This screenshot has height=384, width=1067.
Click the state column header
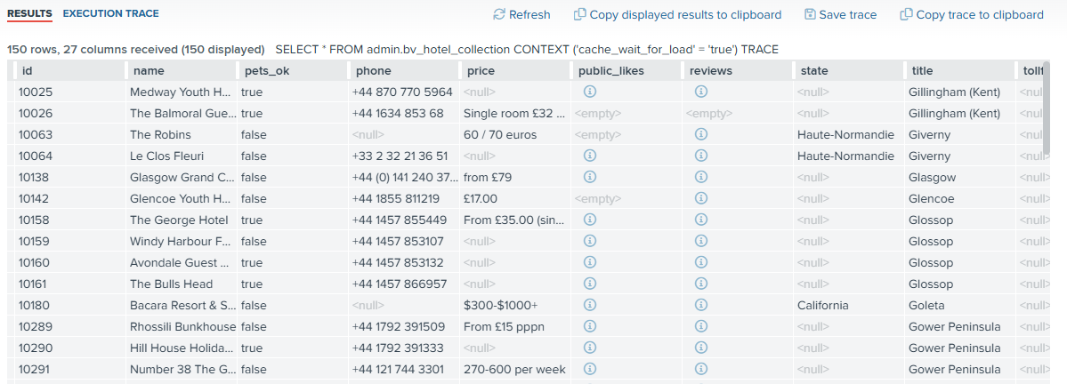pyautogui.click(x=847, y=70)
